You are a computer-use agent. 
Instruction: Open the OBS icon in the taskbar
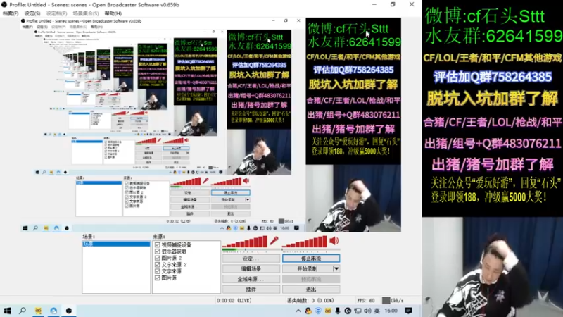coord(68,311)
